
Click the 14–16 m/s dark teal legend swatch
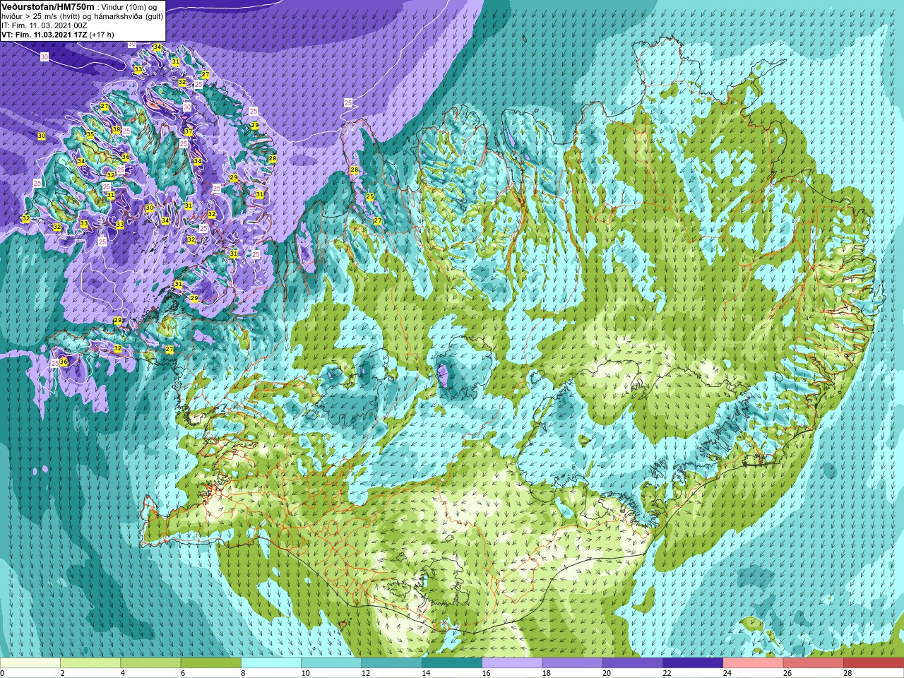[x=452, y=663]
